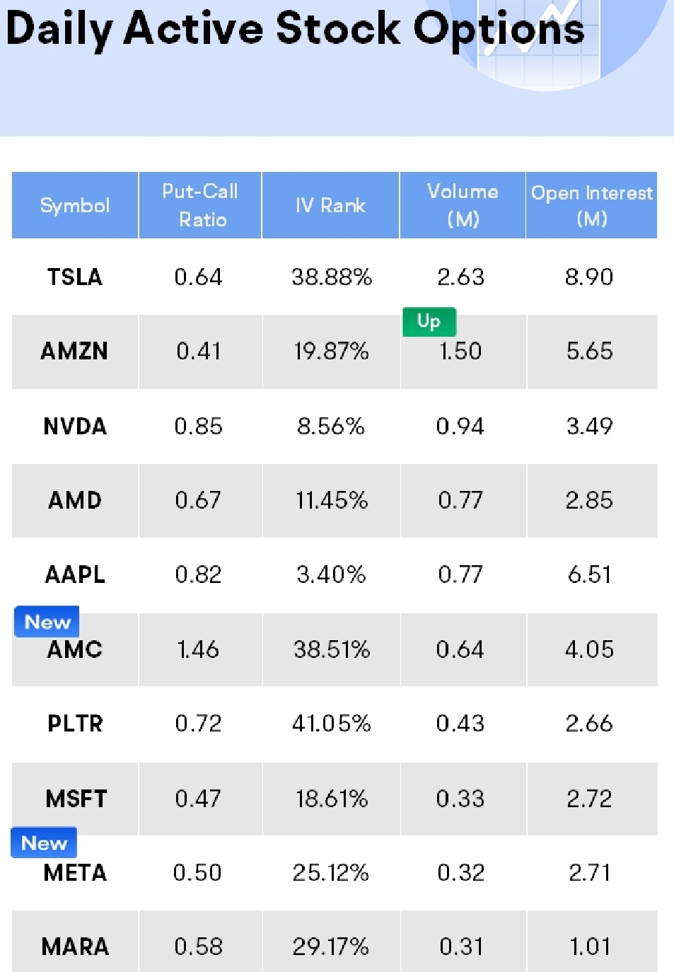Open the AAPL ticker symbol
This screenshot has height=972, width=674.
point(75,574)
